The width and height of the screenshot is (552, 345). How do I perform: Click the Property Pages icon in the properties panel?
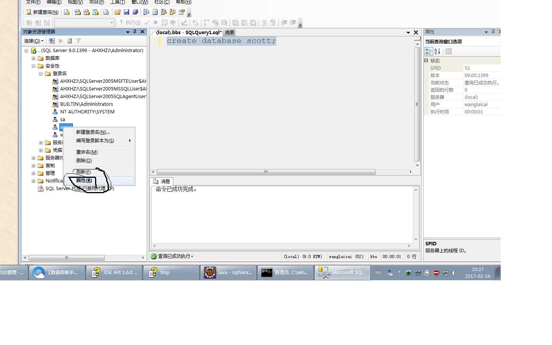[449, 51]
